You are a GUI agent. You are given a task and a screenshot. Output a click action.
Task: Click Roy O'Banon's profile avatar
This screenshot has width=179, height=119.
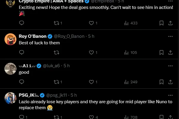(x=10, y=39)
